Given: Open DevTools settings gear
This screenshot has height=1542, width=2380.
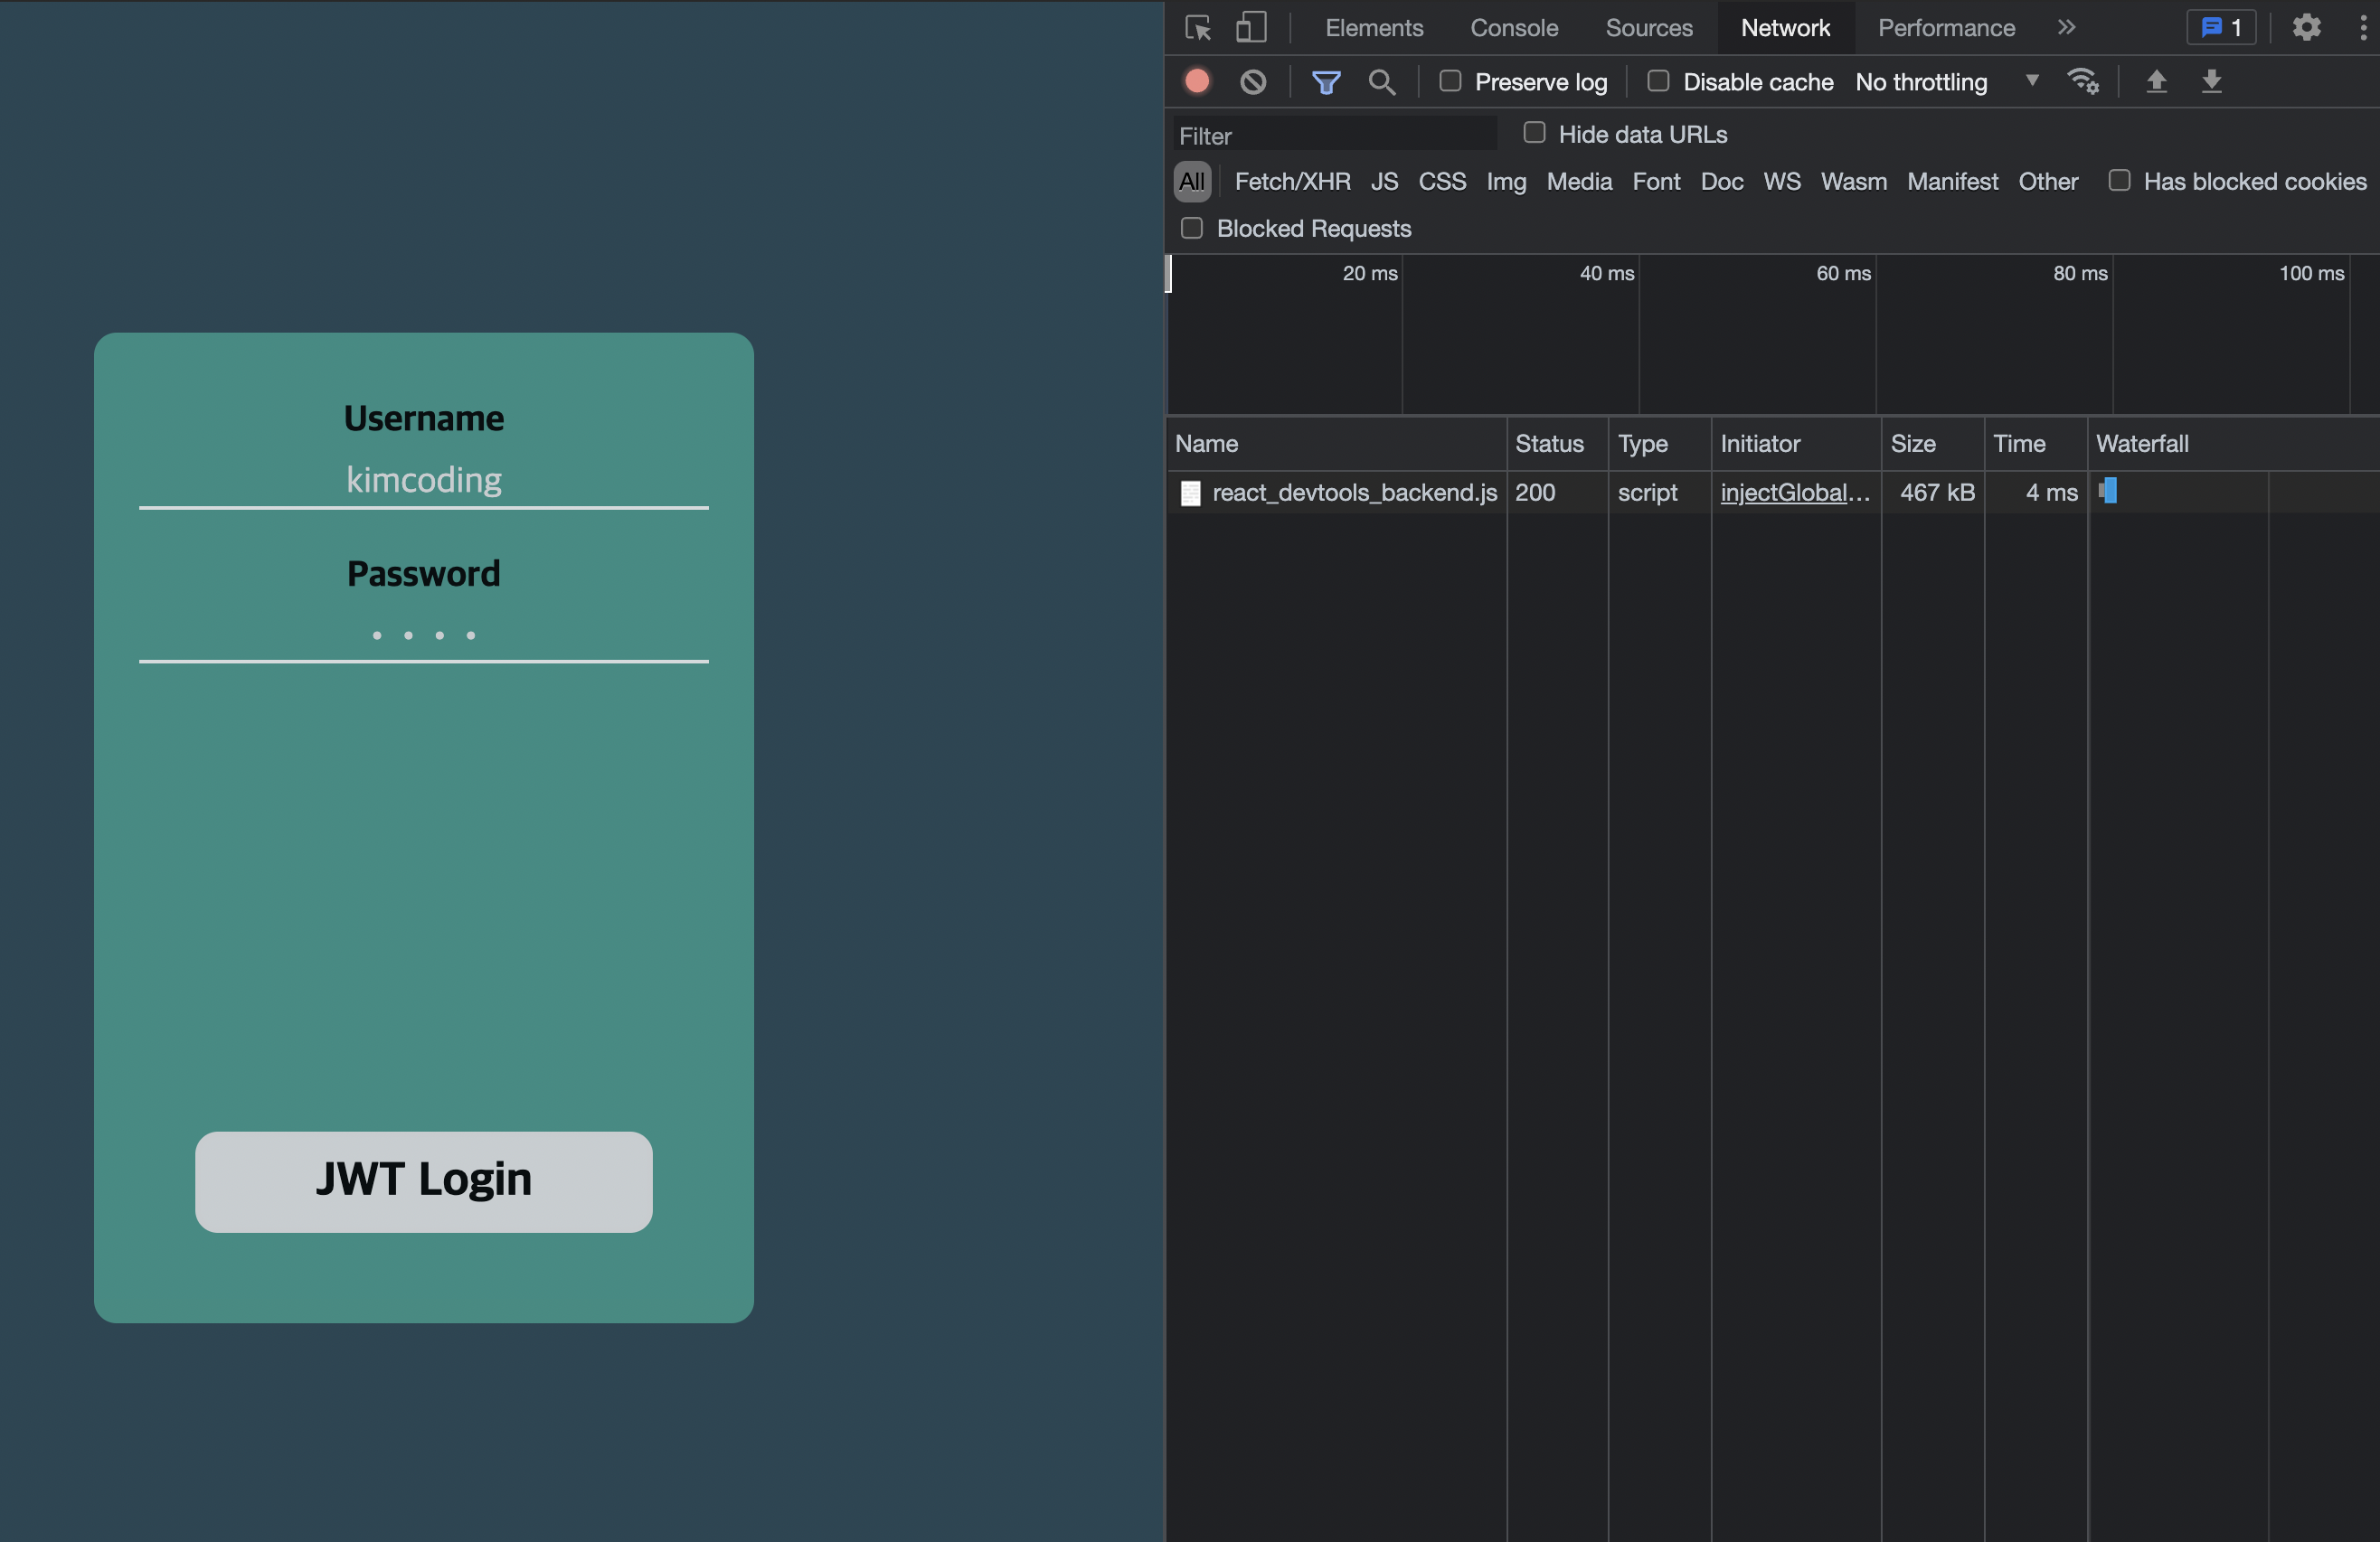Looking at the screenshot, I should (2306, 27).
